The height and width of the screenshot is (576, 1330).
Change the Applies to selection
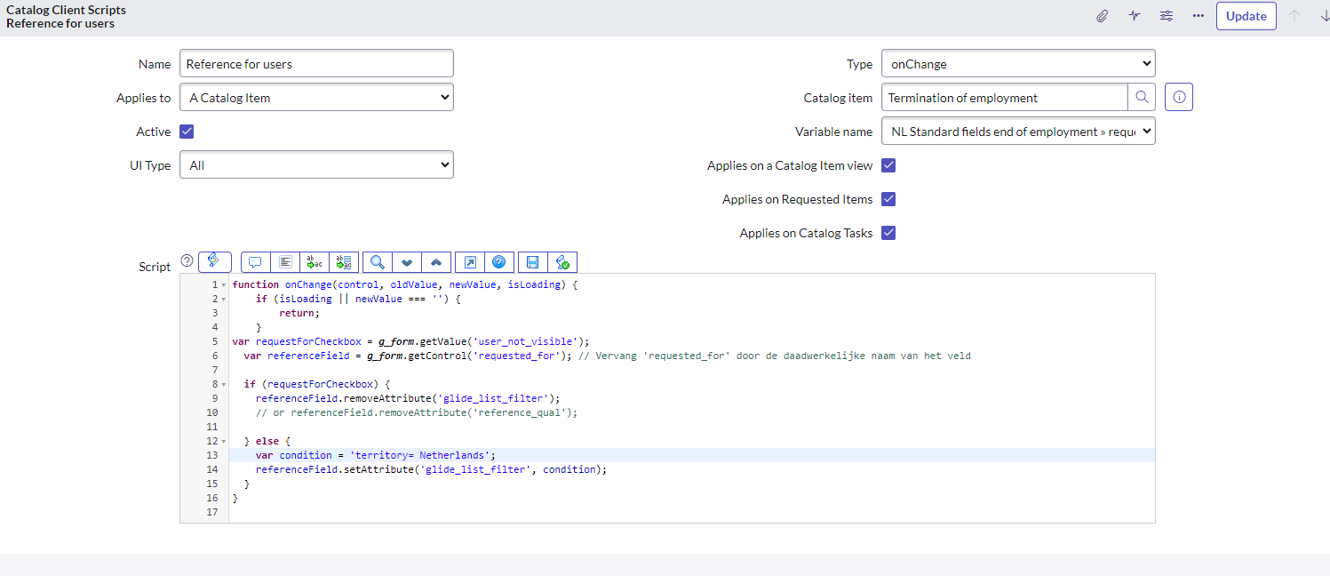316,97
